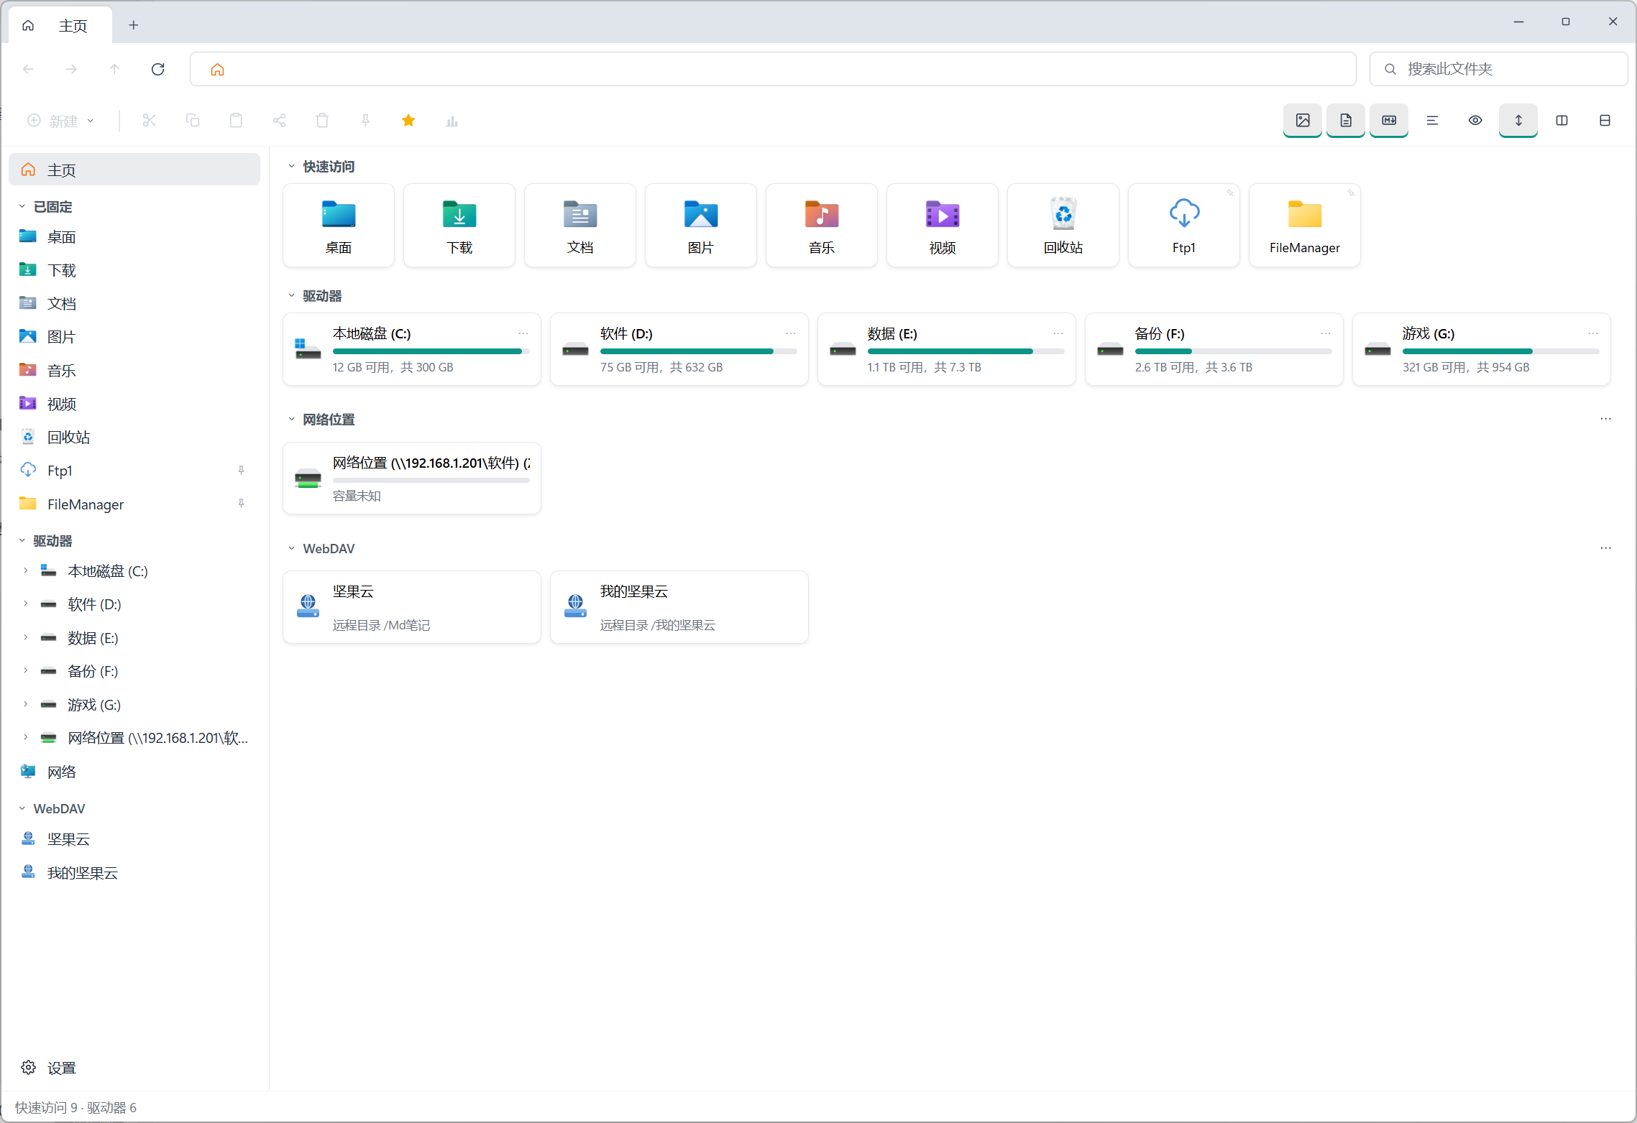
Task: Toggle the up-down arrow sort icon
Action: pyautogui.click(x=1518, y=120)
